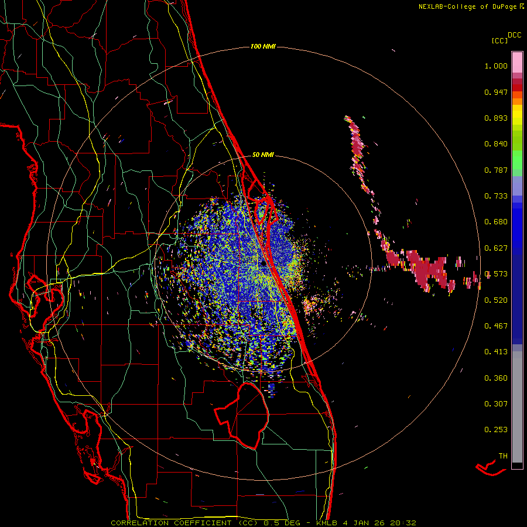
Task: Click the "[CC]" label above the color scale
Action: (499, 40)
